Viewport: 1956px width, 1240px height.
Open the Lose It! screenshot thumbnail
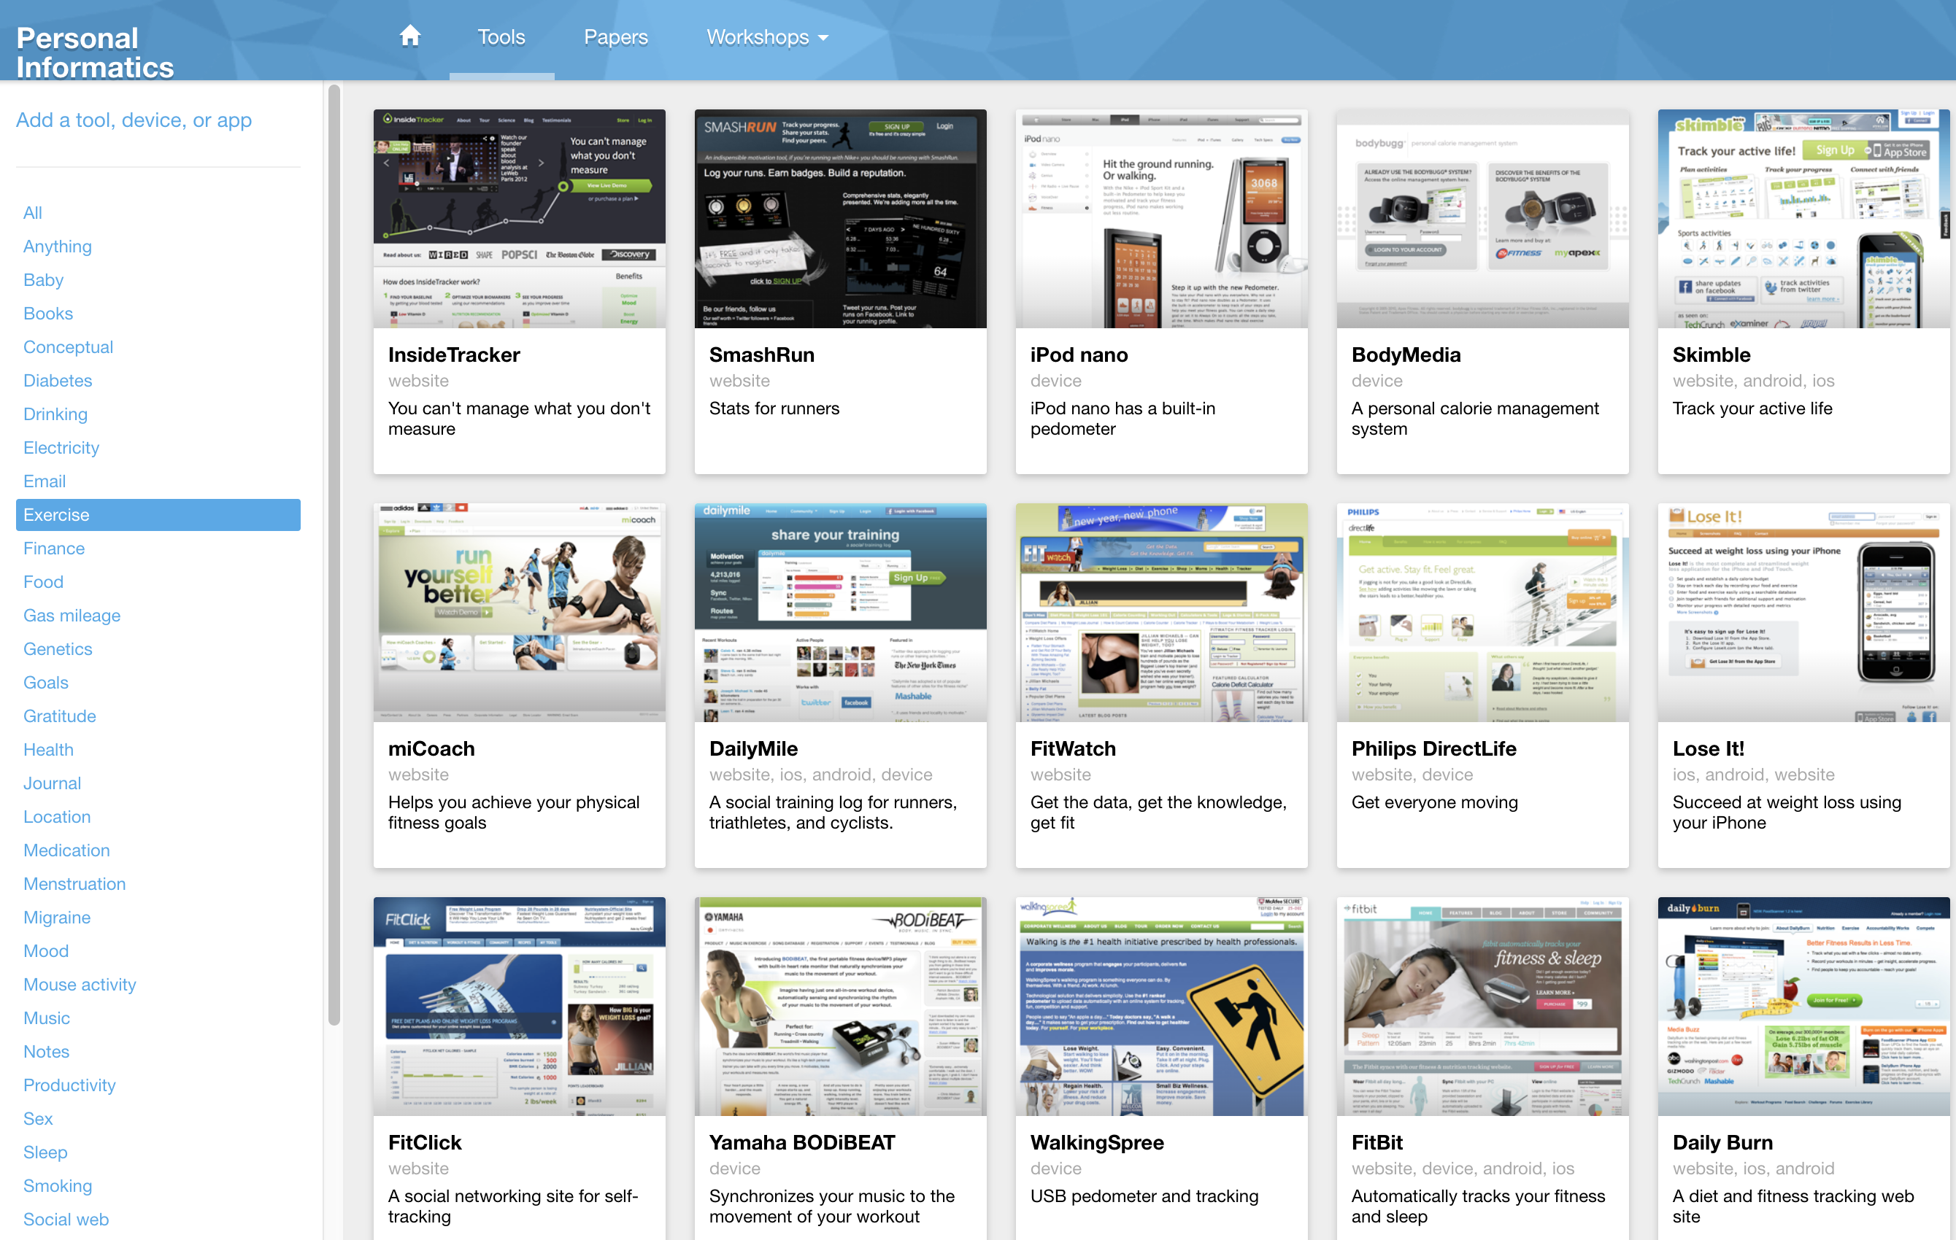pos(1803,613)
